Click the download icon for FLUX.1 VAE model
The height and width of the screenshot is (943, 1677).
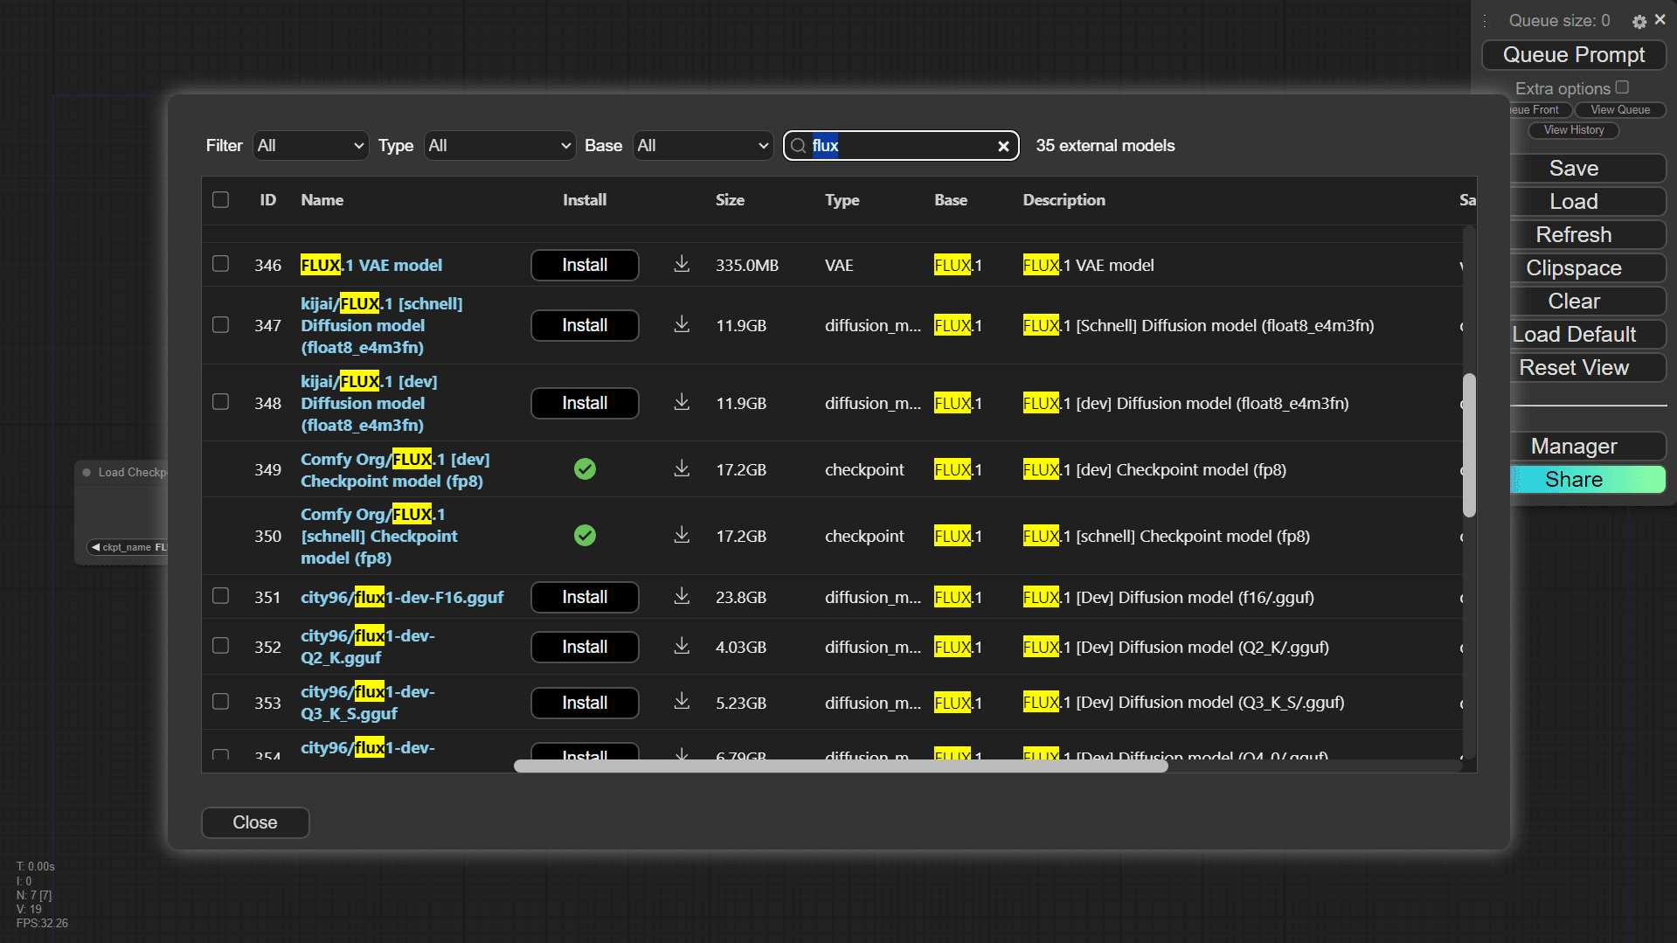click(x=681, y=265)
